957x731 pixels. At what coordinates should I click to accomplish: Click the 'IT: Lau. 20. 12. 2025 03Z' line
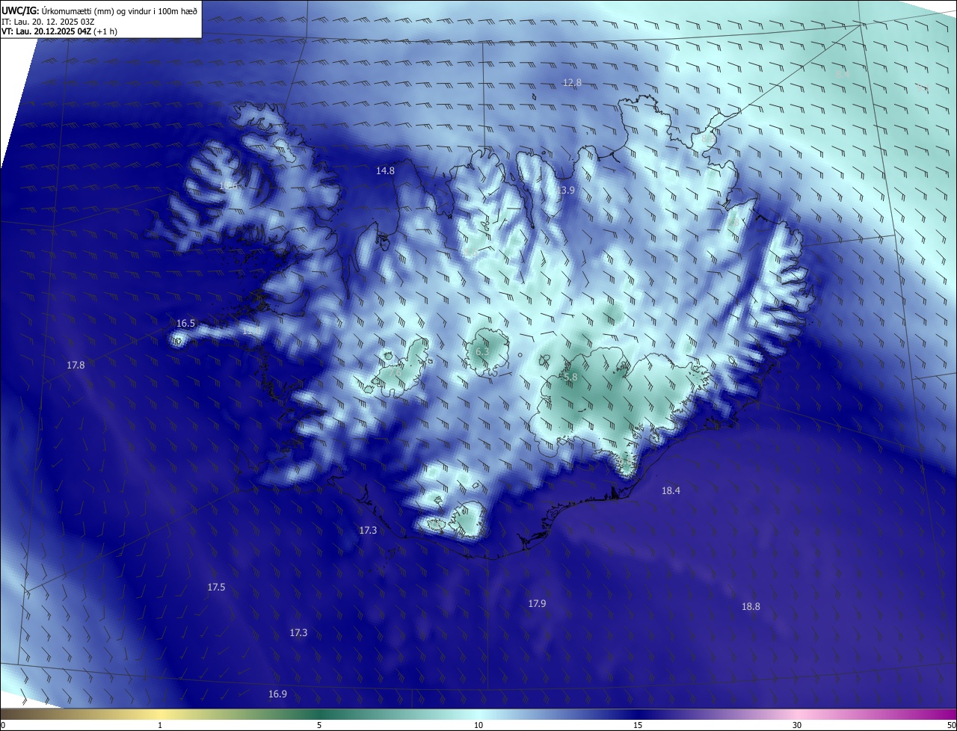tap(48, 21)
